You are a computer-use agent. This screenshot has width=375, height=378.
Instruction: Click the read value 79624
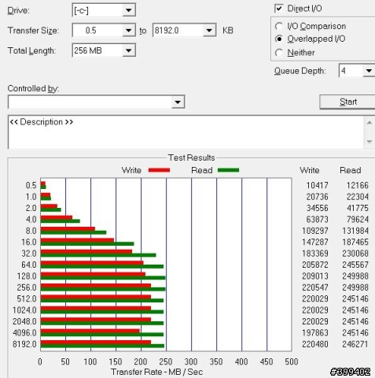[x=358, y=220]
